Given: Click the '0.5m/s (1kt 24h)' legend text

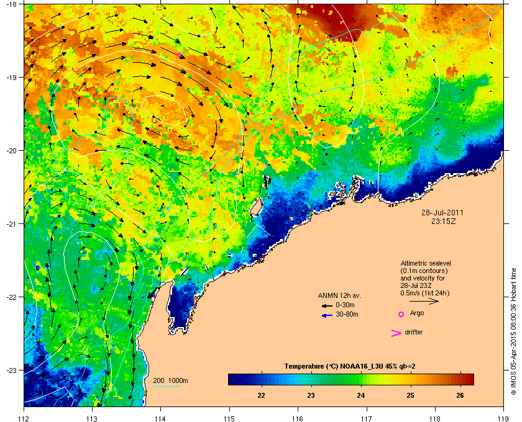Looking at the screenshot, I should click(x=425, y=294).
